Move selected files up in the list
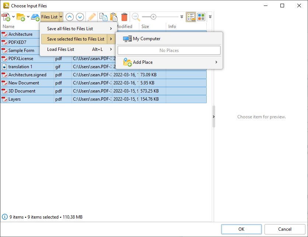 [70, 17]
